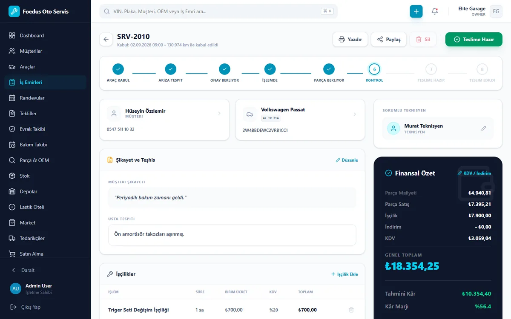Open Bakım Takibi from the sidebar
The image size is (511, 319).
click(45, 145)
